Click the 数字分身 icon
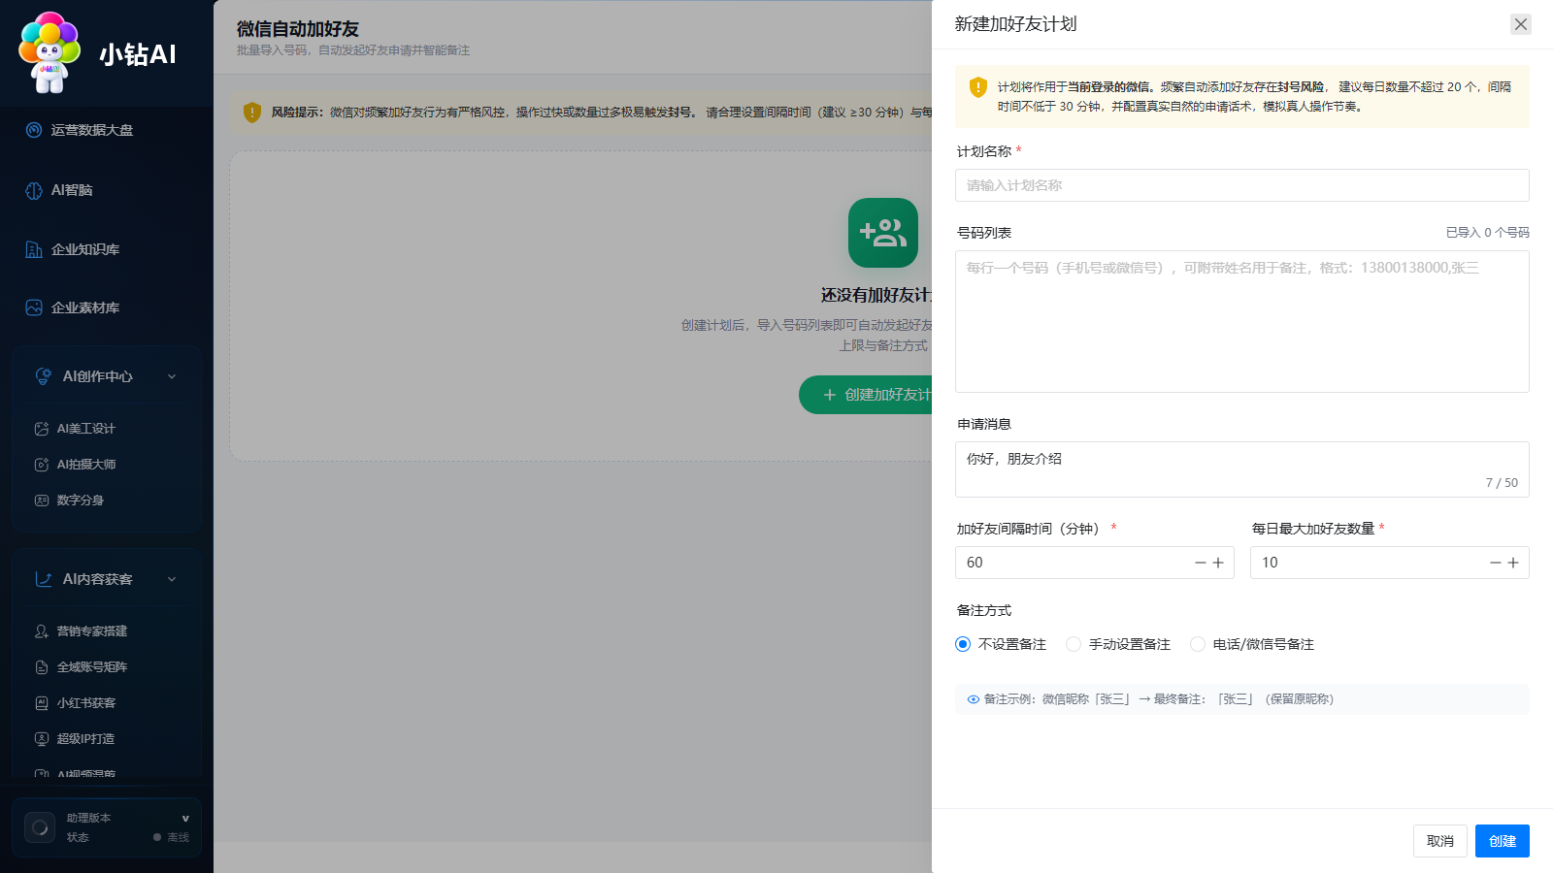Viewport: 1553px width, 873px height. 42,501
